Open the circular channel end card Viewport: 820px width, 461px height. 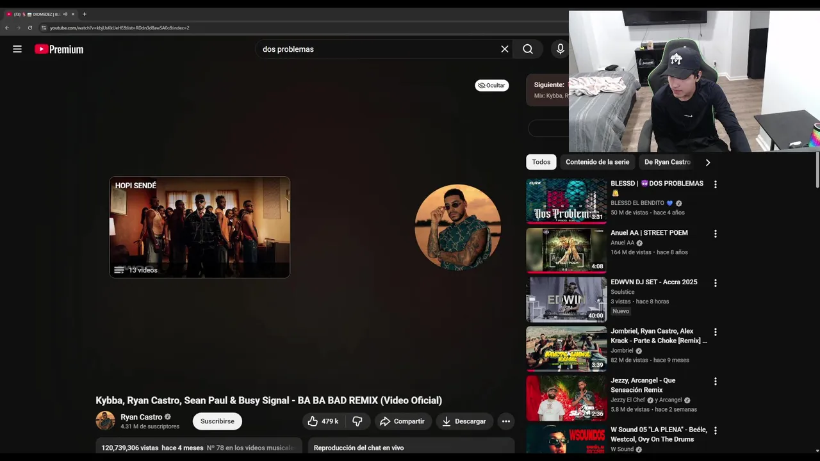coord(457,227)
